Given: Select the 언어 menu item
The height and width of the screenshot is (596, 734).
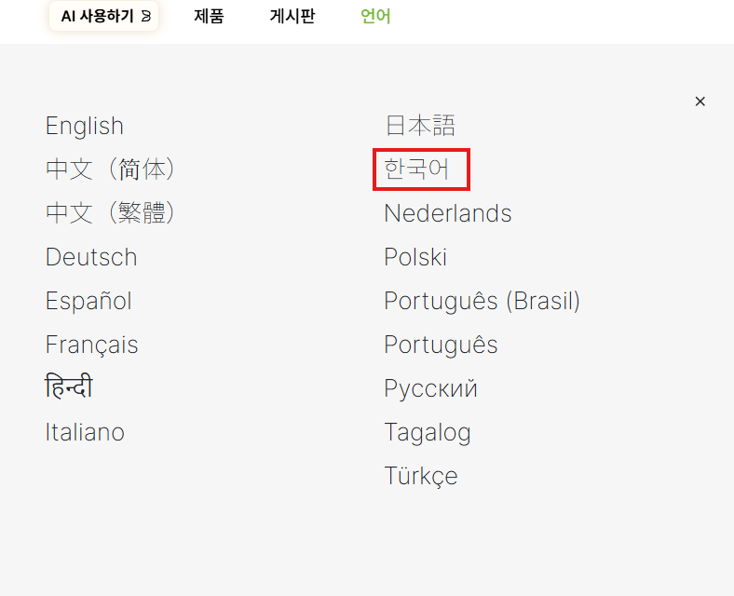Looking at the screenshot, I should [375, 17].
